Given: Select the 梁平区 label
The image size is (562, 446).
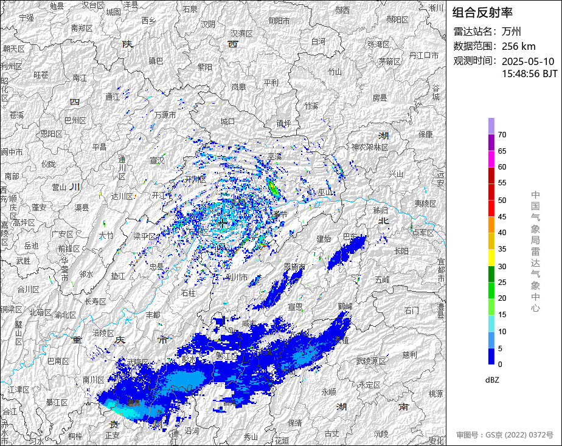Looking at the screenshot, I should 144,236.
